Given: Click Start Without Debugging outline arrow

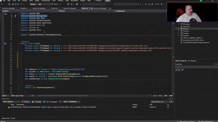Looking at the screenshot, I should (61, 4).
